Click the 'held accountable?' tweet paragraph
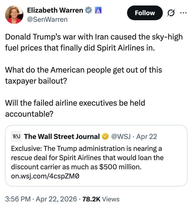Image resolution: width=194 pixels, height=209 pixels. [75, 108]
